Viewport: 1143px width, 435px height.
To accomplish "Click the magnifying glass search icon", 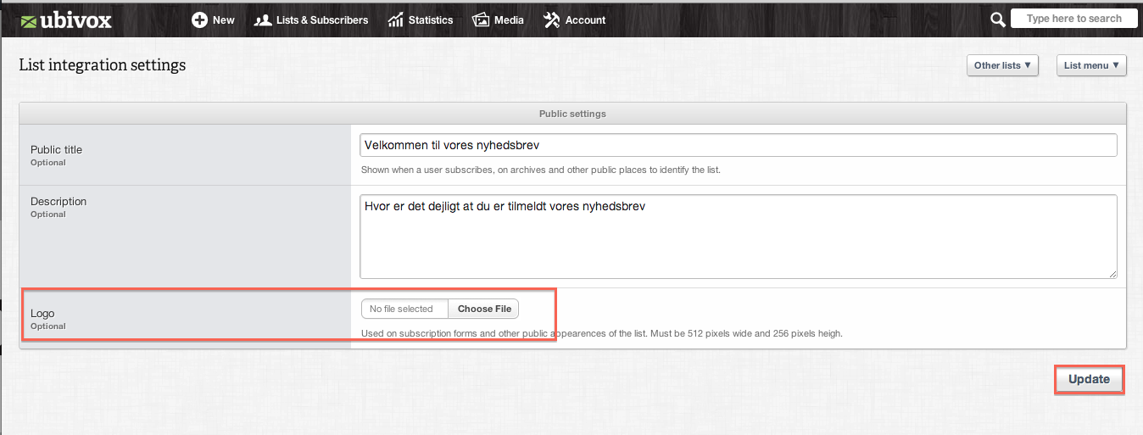I will coord(998,19).
